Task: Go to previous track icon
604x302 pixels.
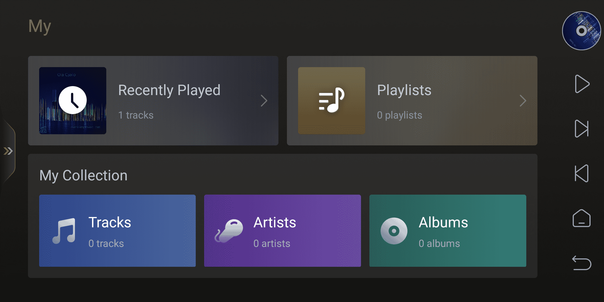Action: pyautogui.click(x=582, y=173)
